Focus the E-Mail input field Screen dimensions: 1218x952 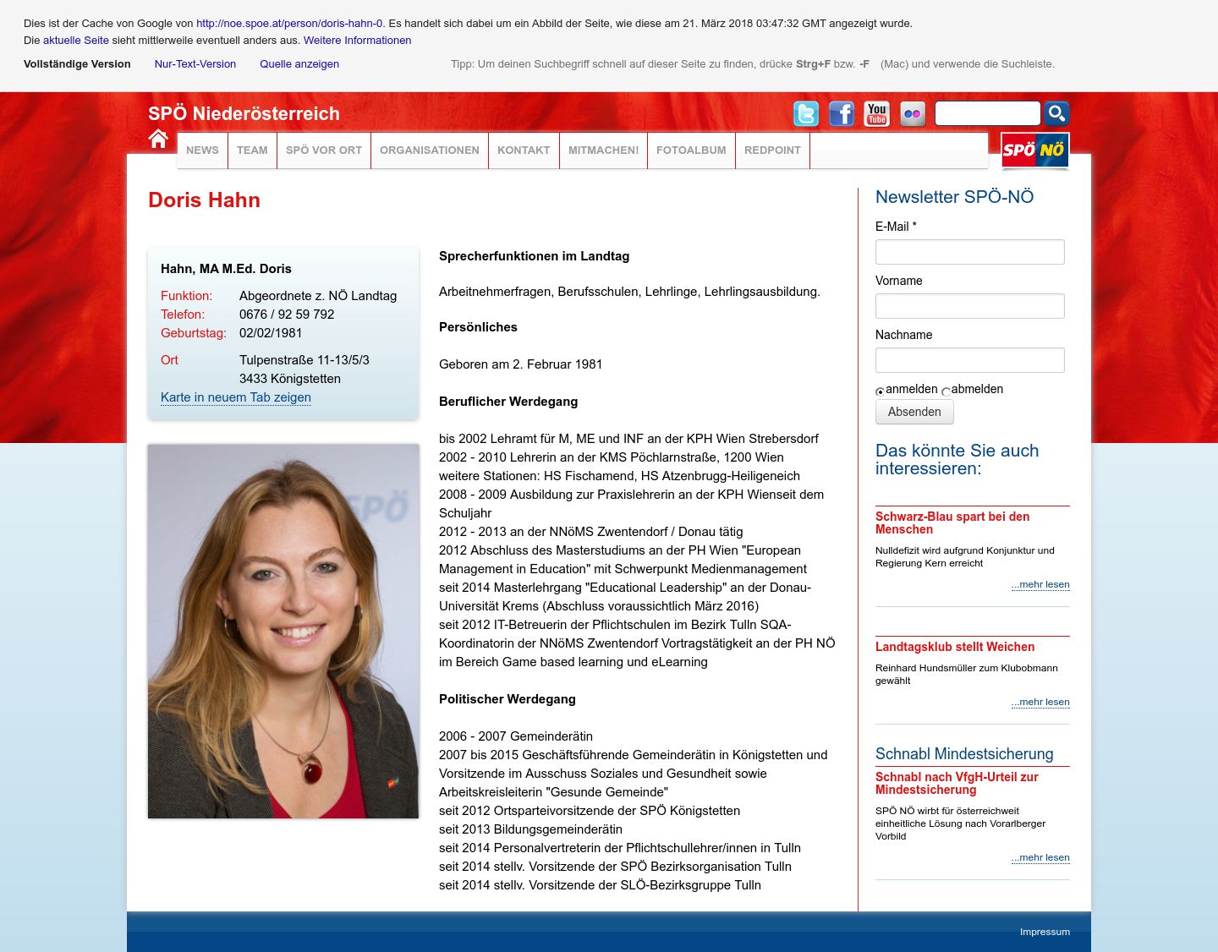click(x=969, y=252)
